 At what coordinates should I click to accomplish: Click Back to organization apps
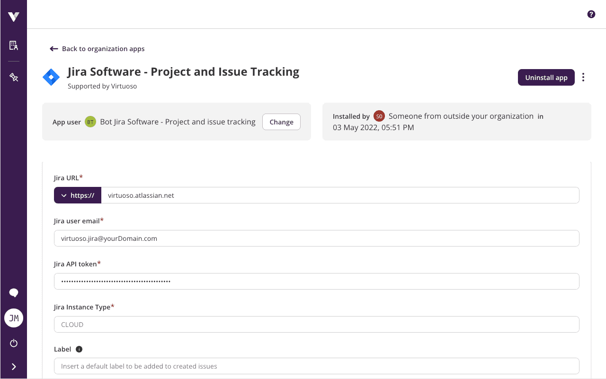[x=97, y=49]
